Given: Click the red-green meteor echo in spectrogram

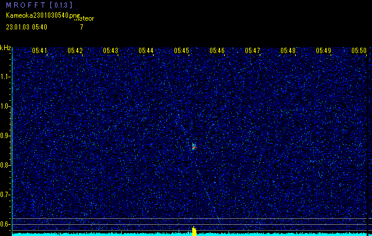Looking at the screenshot, I should coord(194,146).
